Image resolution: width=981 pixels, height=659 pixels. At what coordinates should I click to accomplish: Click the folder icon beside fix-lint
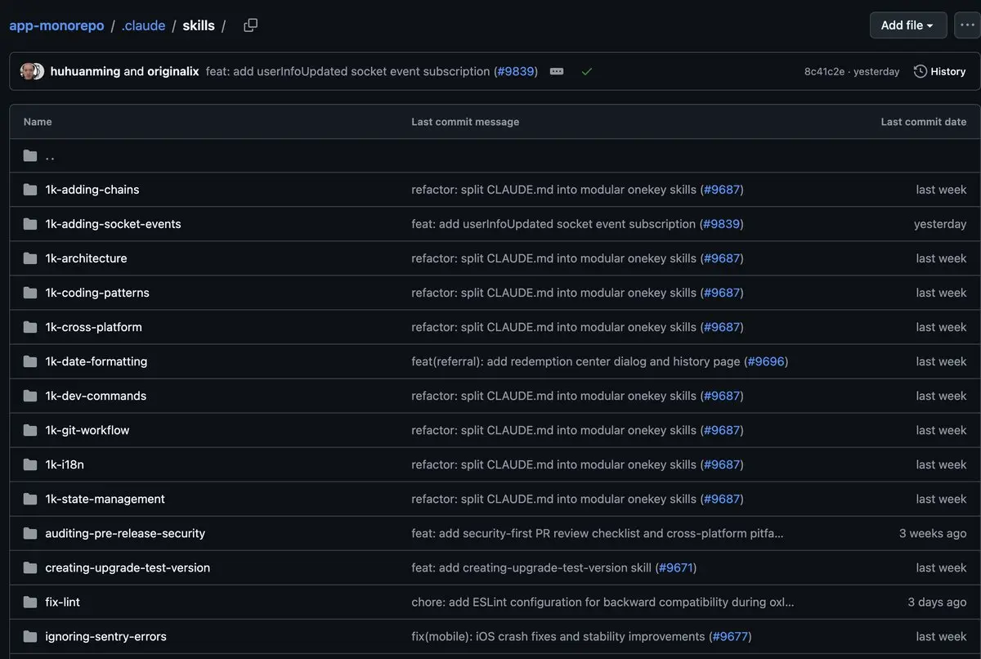pos(30,602)
